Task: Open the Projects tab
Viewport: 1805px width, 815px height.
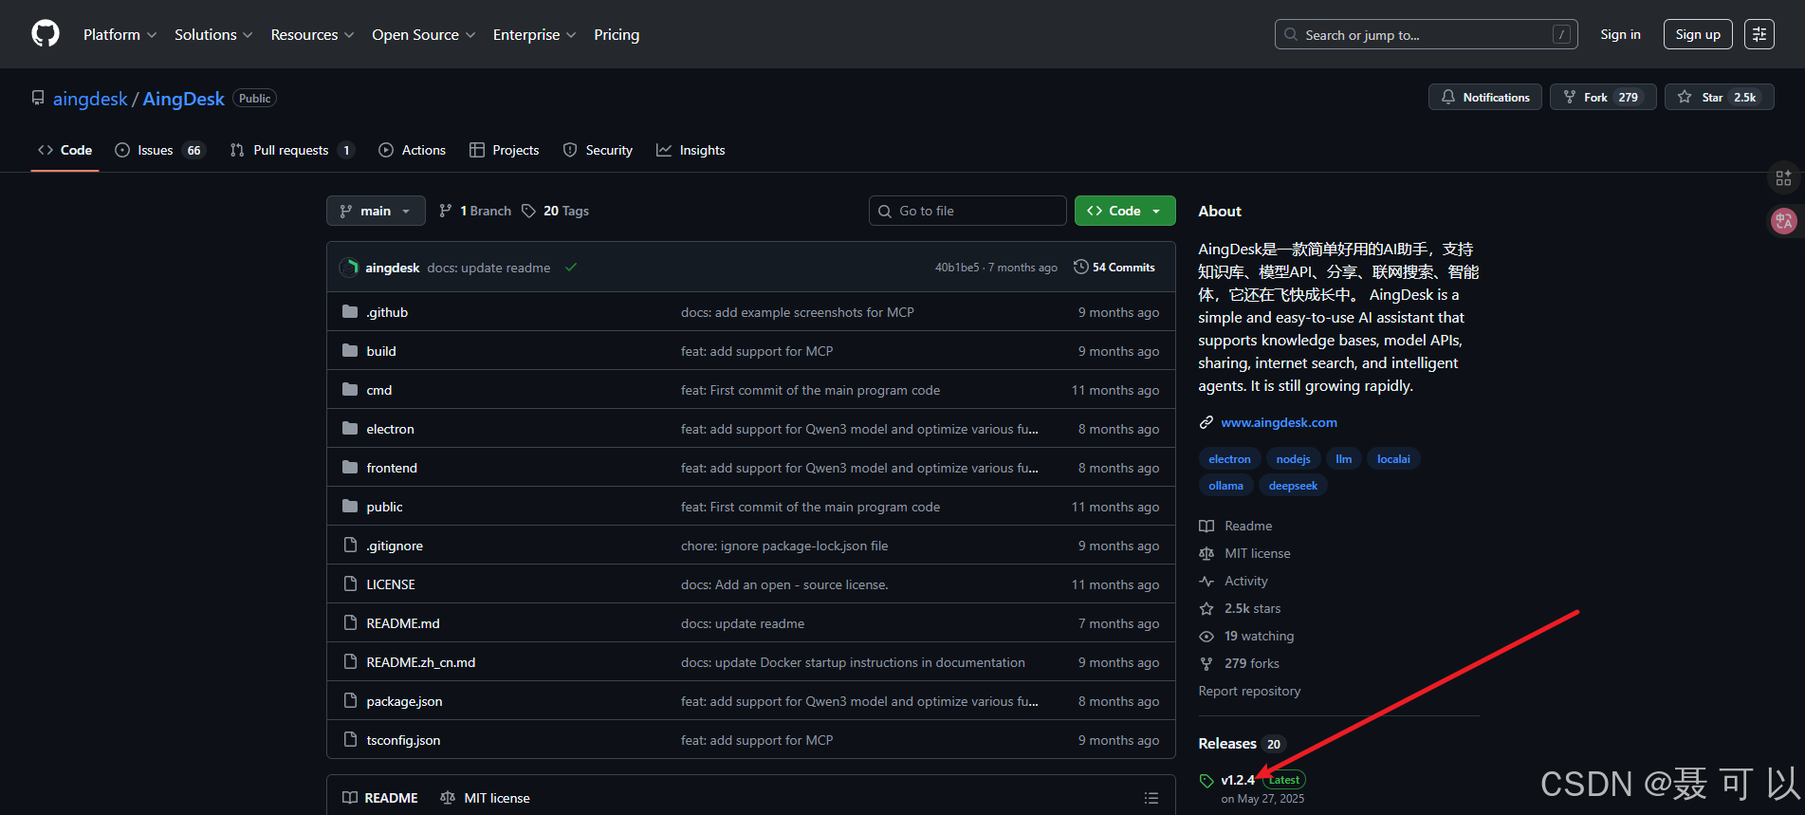Action: coord(504,150)
